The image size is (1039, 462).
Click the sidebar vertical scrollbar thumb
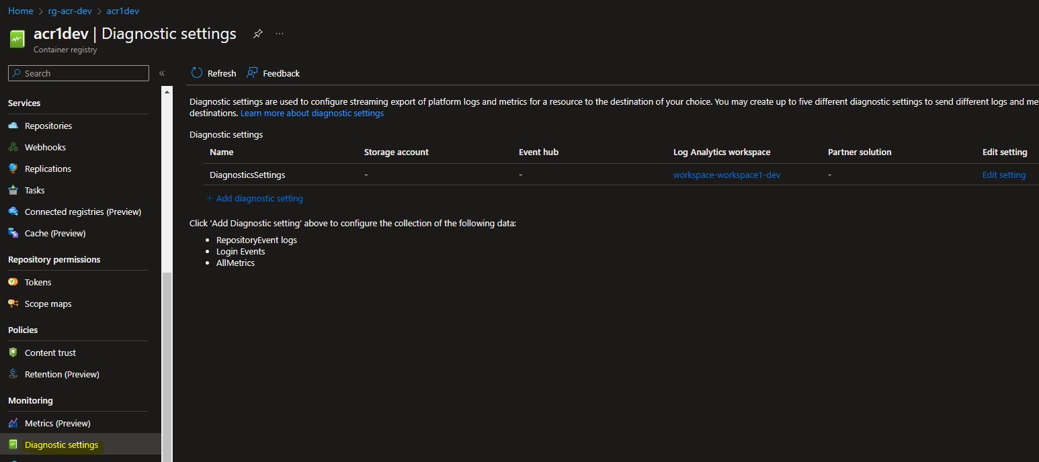point(167,367)
